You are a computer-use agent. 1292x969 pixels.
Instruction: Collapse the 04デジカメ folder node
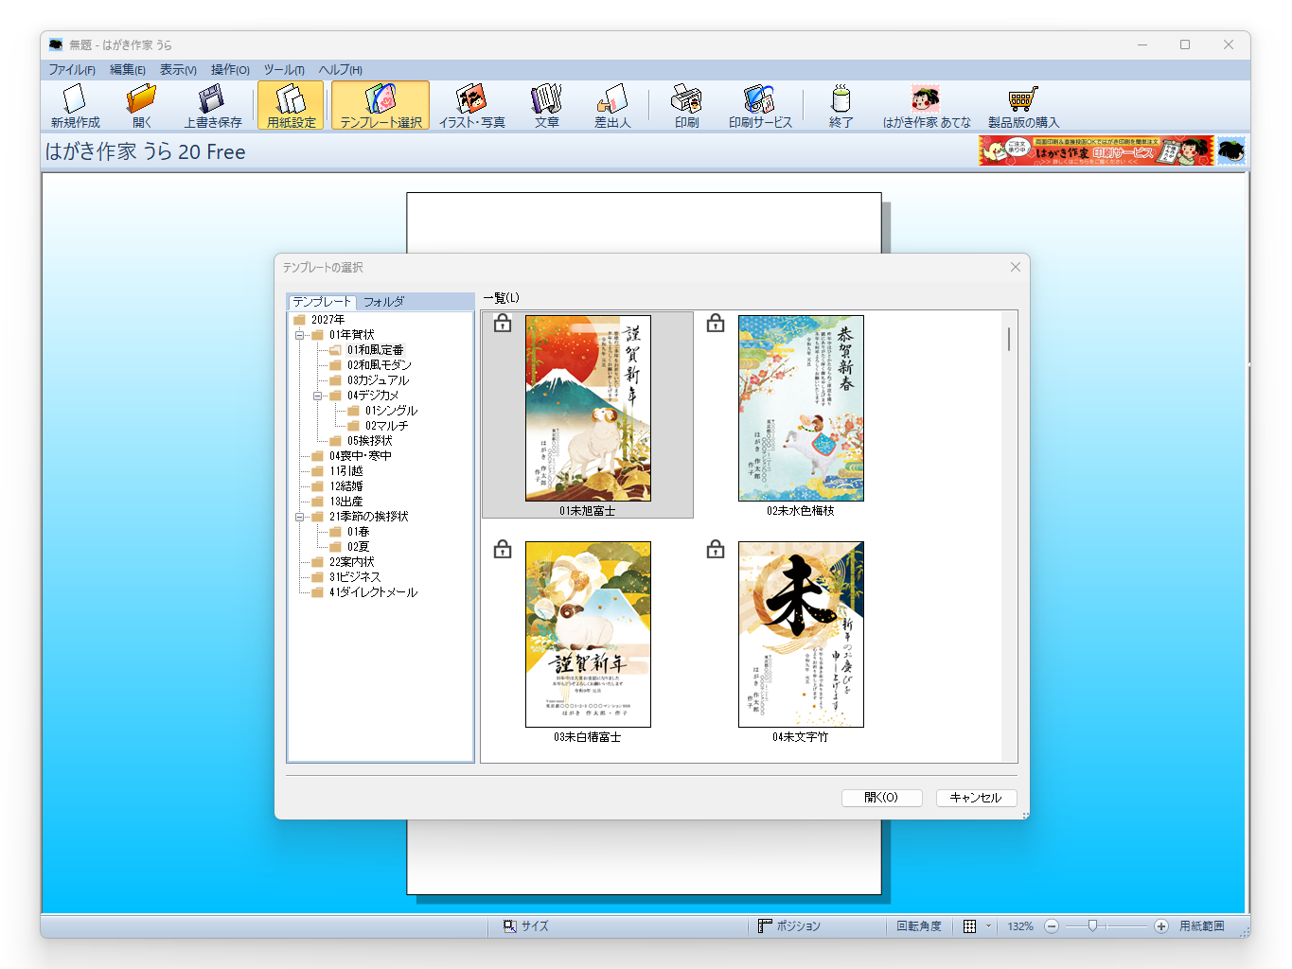(318, 396)
